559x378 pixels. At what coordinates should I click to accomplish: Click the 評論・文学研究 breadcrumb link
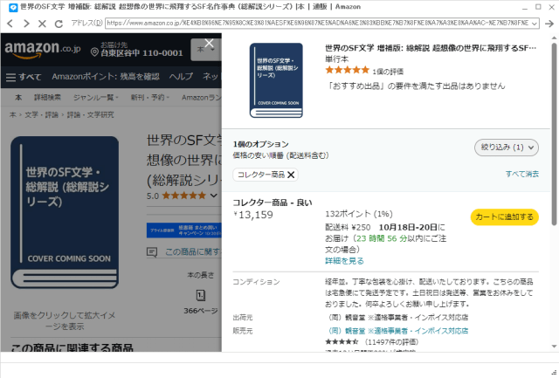[x=91, y=114]
